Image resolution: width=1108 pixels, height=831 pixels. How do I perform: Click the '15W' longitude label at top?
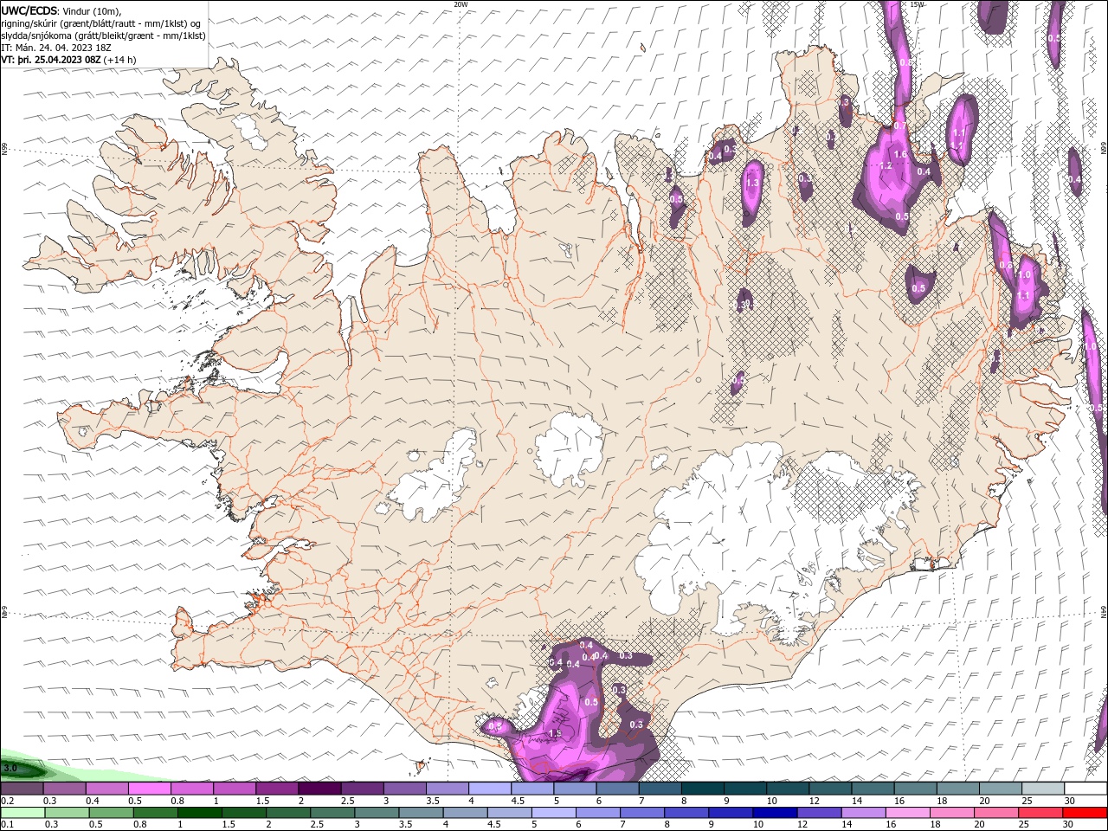(x=918, y=4)
